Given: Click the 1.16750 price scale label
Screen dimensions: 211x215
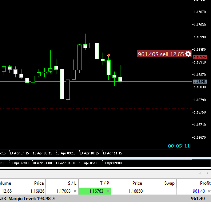Looking at the screenshot, I should [200, 112].
